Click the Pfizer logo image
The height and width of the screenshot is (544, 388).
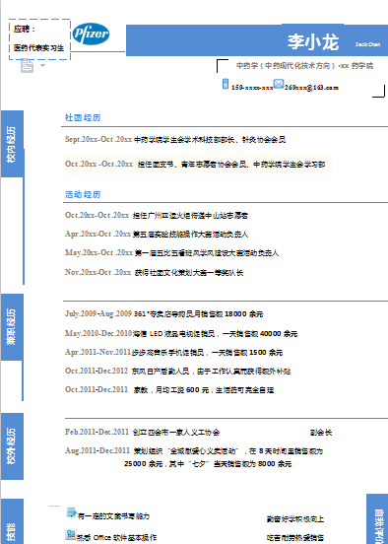91,34
